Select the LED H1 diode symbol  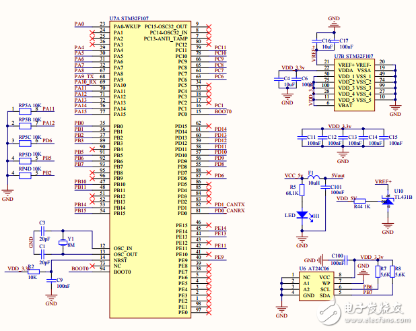302,215
